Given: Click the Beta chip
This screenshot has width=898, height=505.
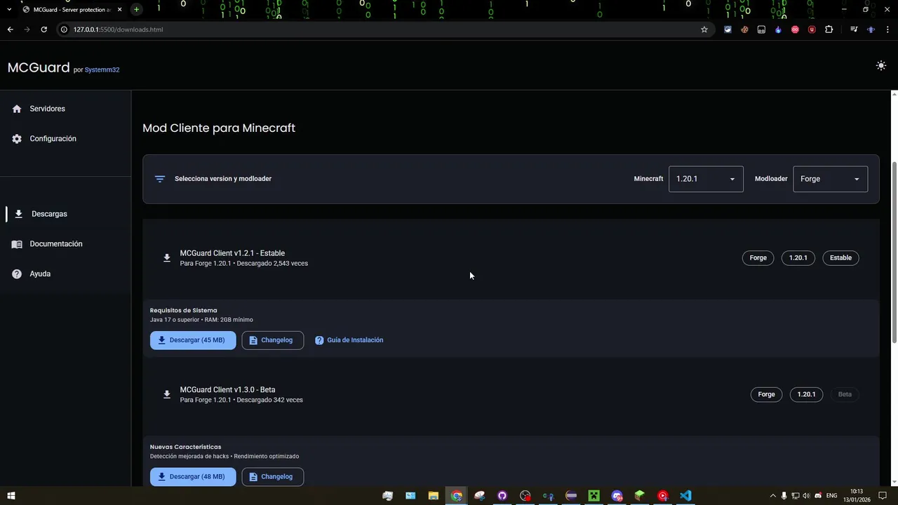Looking at the screenshot, I should [845, 394].
